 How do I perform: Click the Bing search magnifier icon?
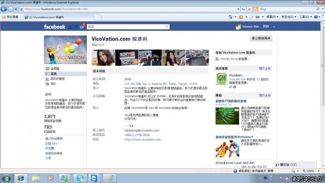coord(318,9)
